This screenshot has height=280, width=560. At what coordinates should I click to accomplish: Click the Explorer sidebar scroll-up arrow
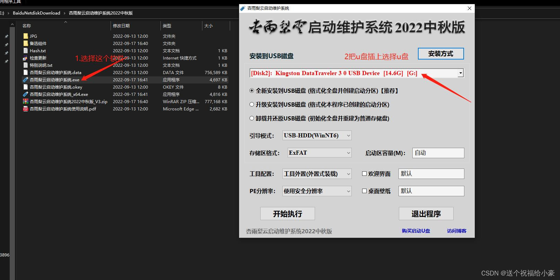(x=12, y=25)
